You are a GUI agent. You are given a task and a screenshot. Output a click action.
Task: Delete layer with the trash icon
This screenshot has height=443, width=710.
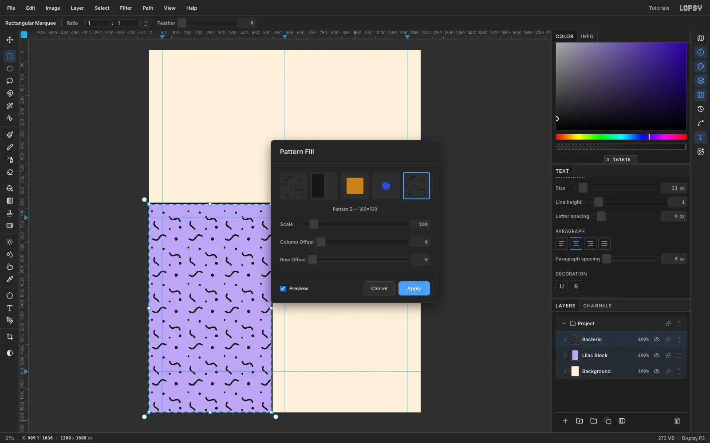click(677, 421)
